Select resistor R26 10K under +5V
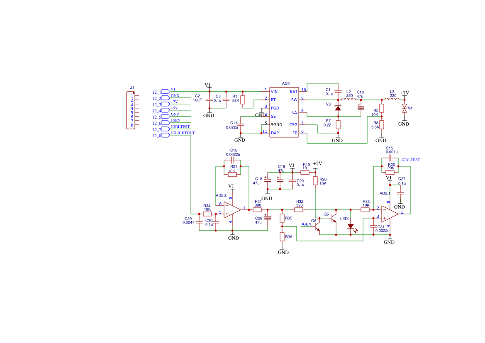This screenshot has height=343, width=485. [315, 180]
